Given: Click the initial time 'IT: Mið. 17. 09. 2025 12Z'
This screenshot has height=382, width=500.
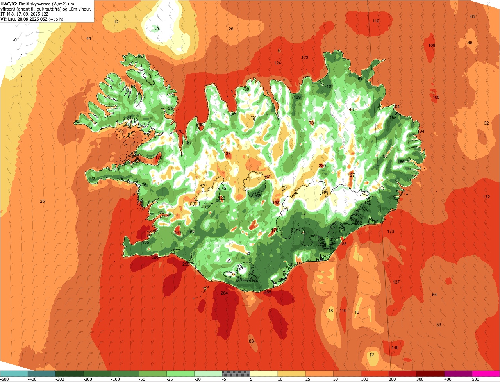Looking at the screenshot, I should pos(24,14).
